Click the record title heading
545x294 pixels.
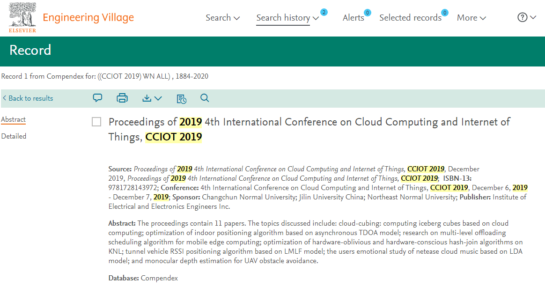(x=309, y=129)
